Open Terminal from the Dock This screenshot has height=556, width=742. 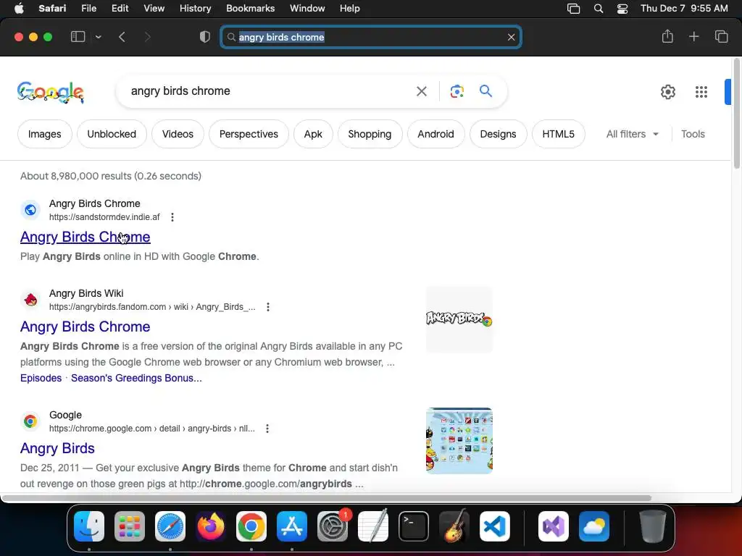pos(414,526)
